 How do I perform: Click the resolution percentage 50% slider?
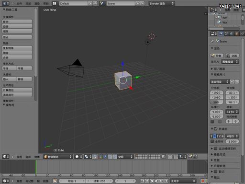coord(216,102)
